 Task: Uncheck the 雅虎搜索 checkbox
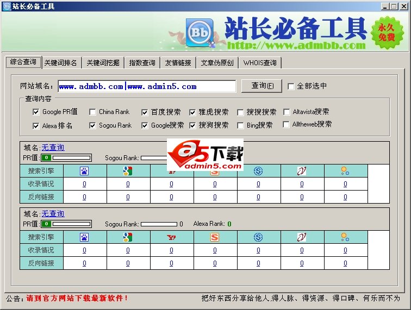[x=192, y=112]
